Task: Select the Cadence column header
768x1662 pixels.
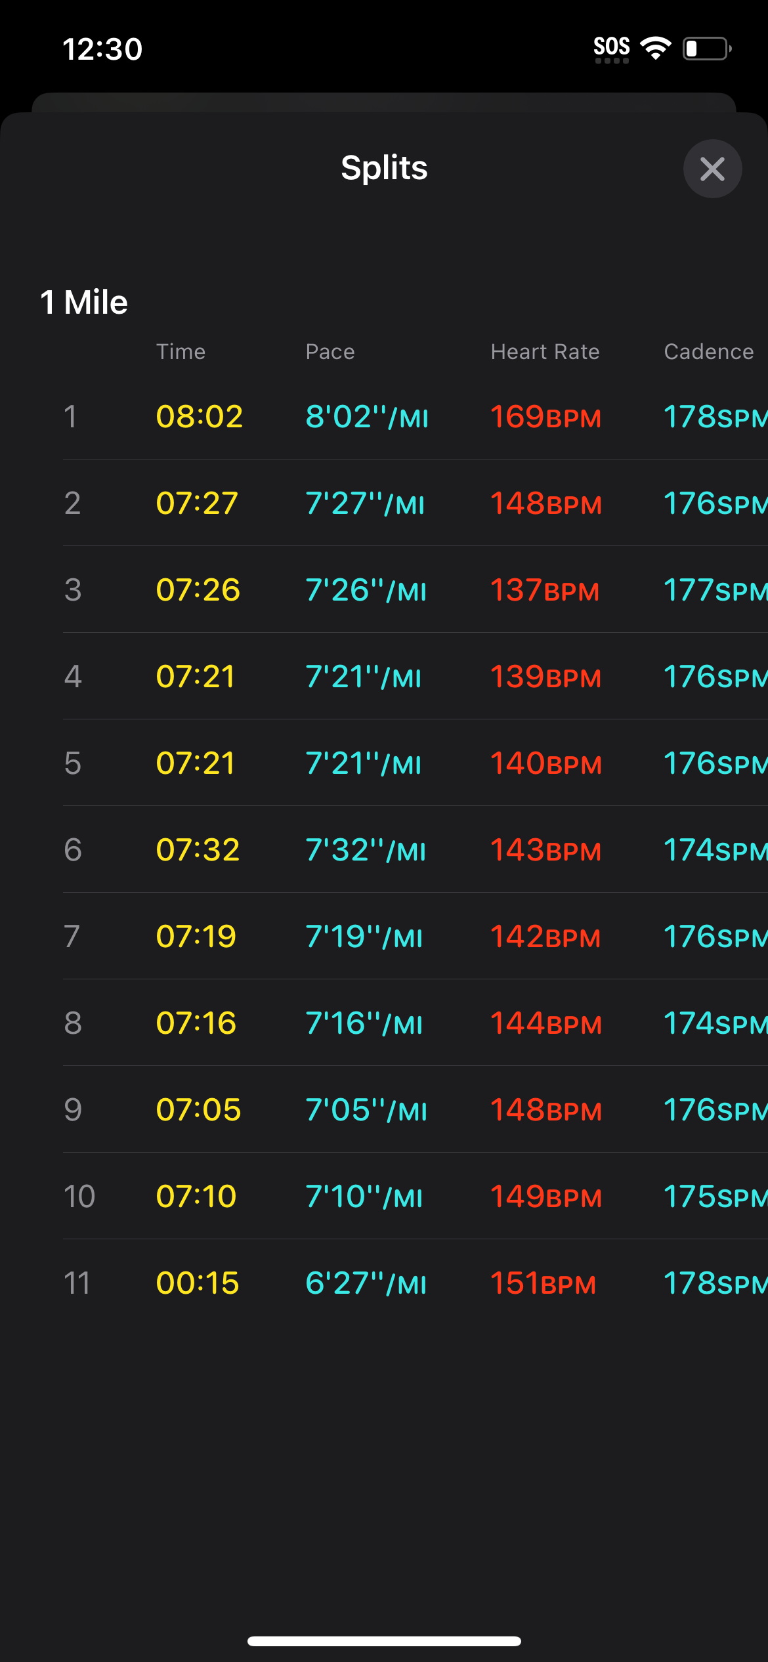Action: click(x=709, y=352)
